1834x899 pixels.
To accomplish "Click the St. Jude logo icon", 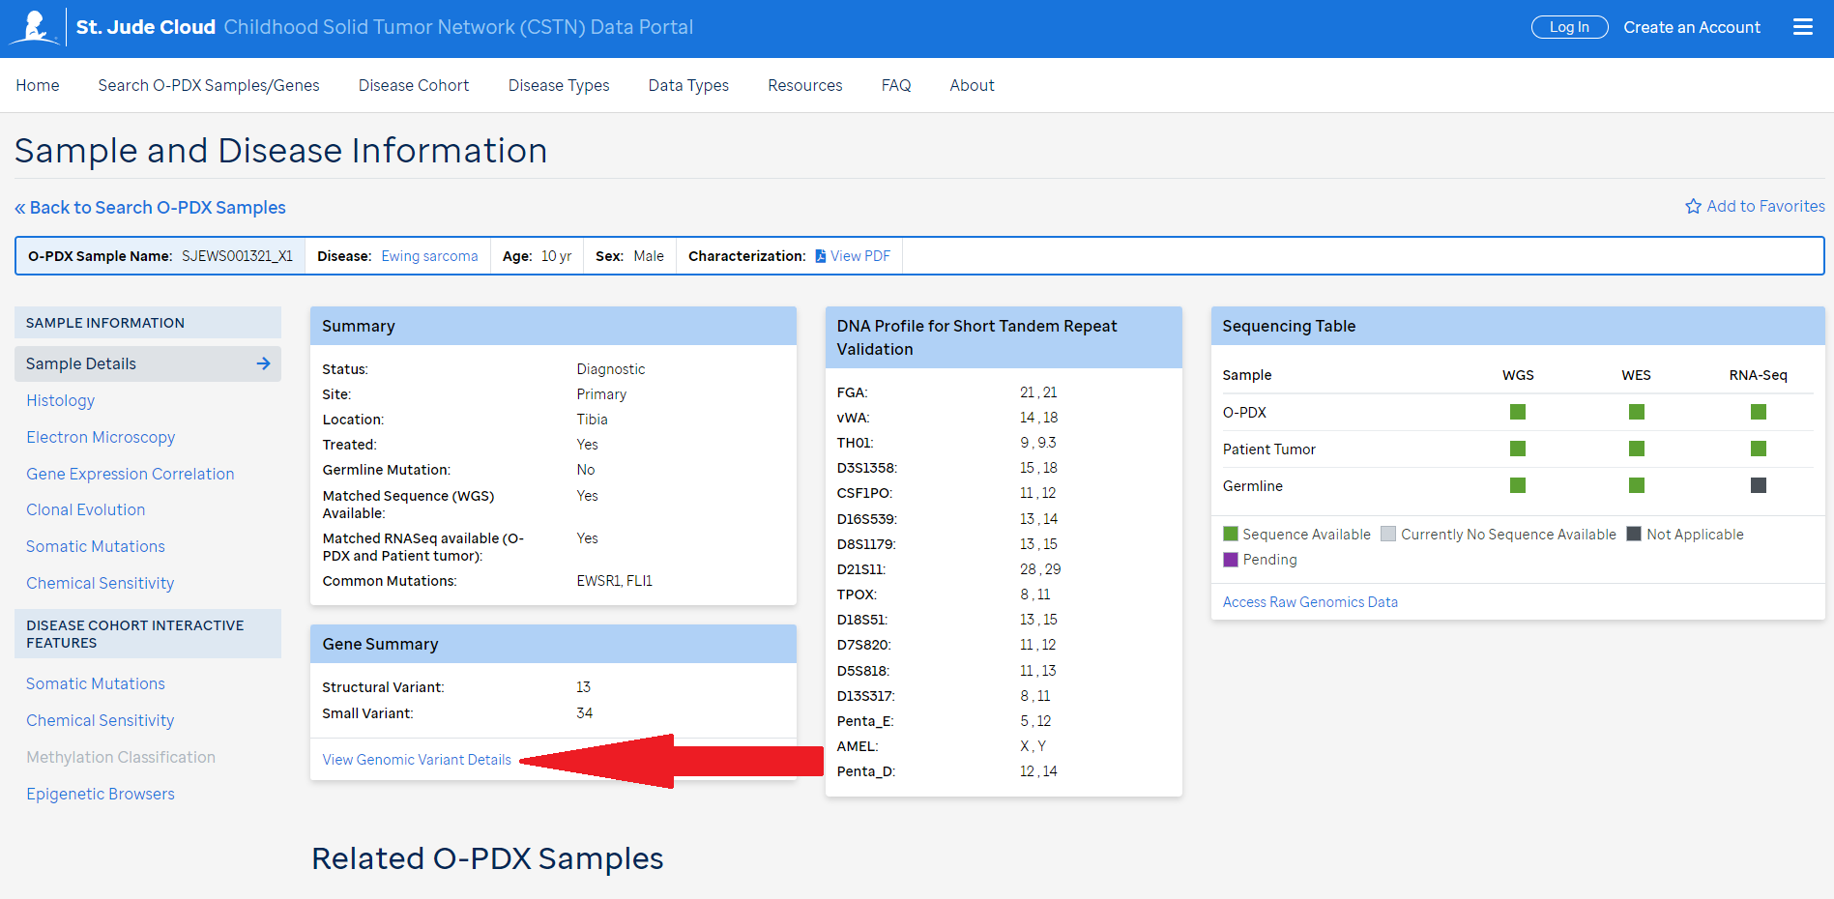I will 35,27.
